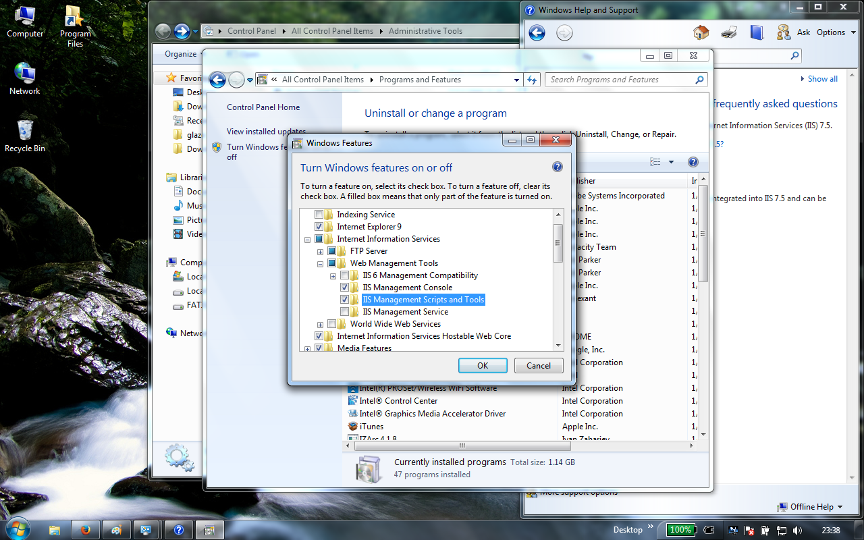Image resolution: width=864 pixels, height=540 pixels.
Task: Open the Organize dropdown in Administrative Tools
Action: 184,54
